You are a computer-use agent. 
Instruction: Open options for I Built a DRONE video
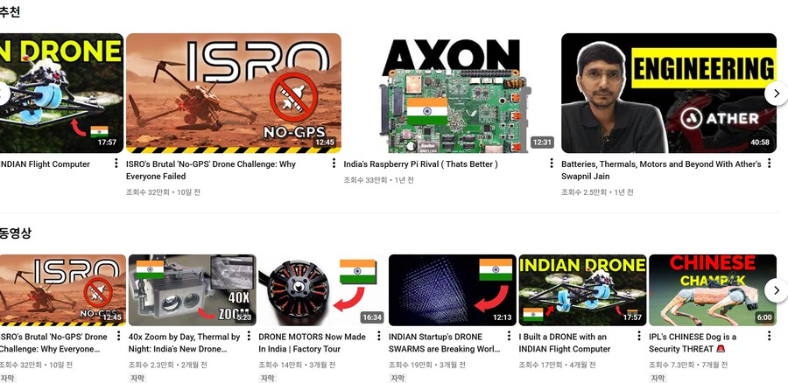[x=639, y=337]
